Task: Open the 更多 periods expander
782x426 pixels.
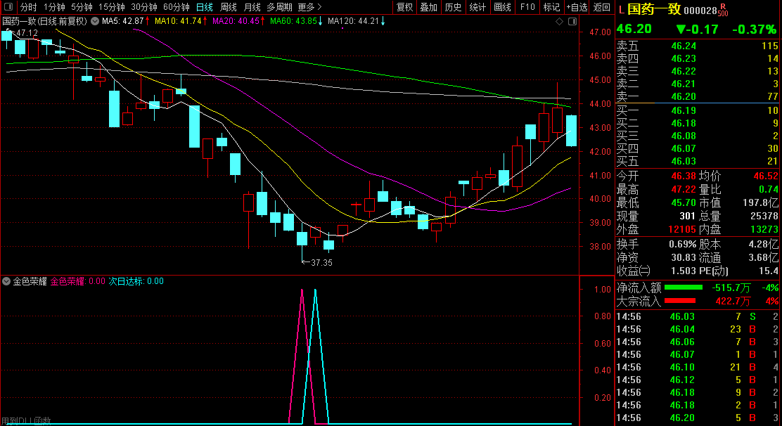Action: pos(309,7)
